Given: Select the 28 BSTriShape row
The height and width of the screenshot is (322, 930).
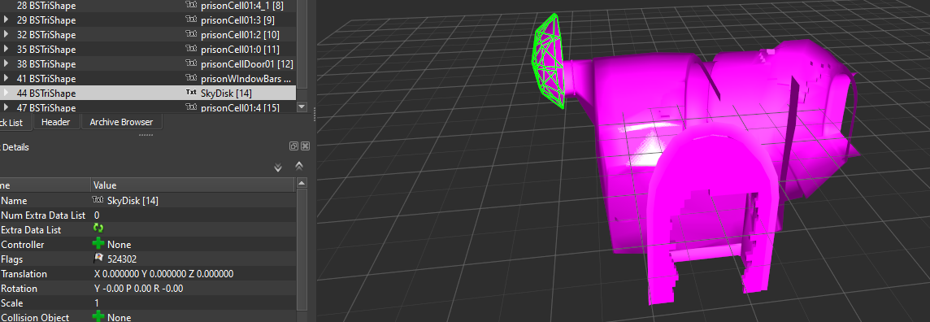Looking at the screenshot, I should pos(148,6).
